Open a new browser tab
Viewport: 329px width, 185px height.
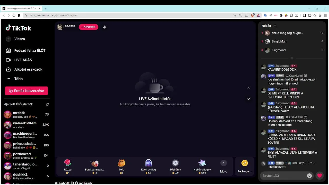coord(45,8)
